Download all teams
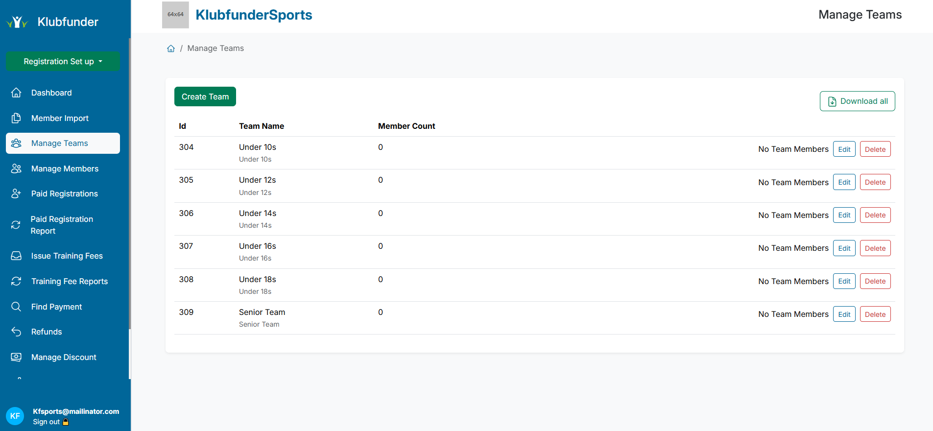This screenshot has width=933, height=431. (857, 101)
